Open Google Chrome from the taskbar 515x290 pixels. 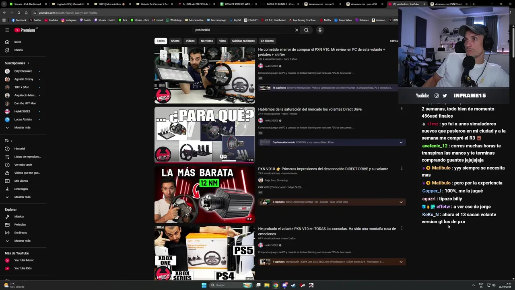point(276,285)
